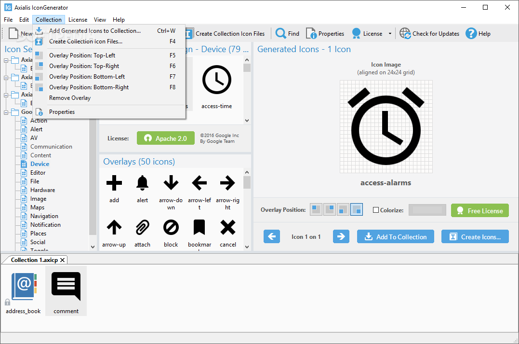Select the alert bell overlay icon
This screenshot has width=519, height=344.
[142, 183]
